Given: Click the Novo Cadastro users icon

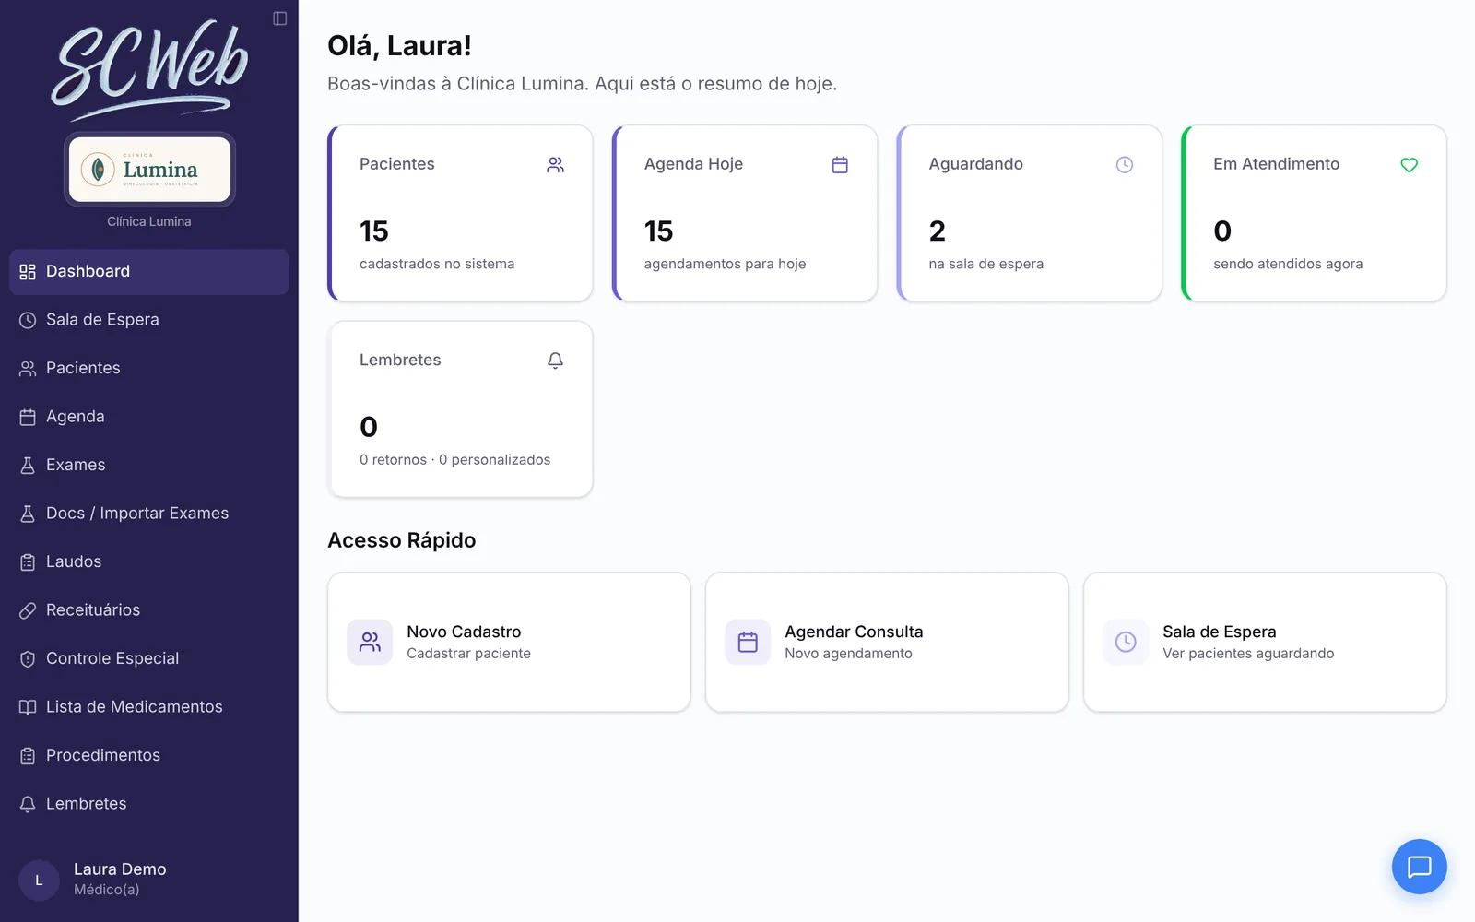Looking at the screenshot, I should (x=370, y=642).
